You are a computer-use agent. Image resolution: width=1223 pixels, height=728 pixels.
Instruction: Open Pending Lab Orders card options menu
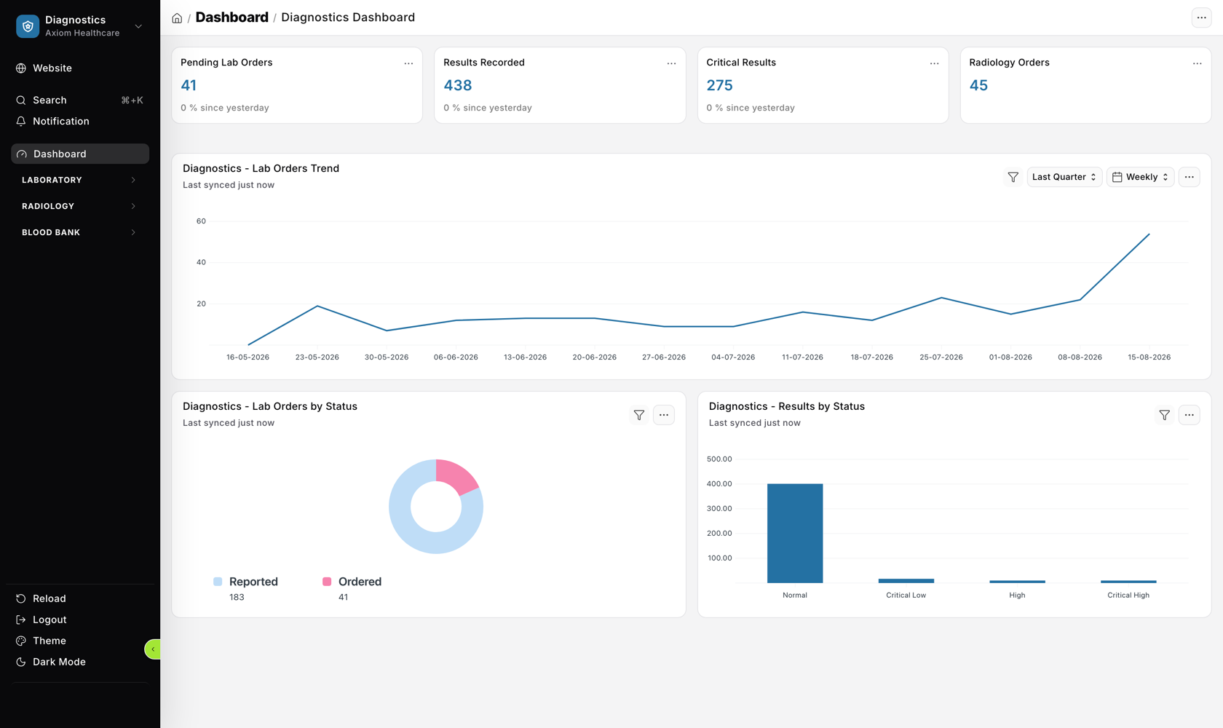coord(408,63)
